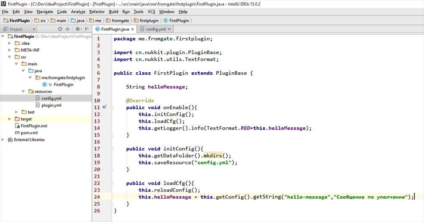
Task: Select FirstPlugin.iml in the project tree
Action: tap(34, 126)
